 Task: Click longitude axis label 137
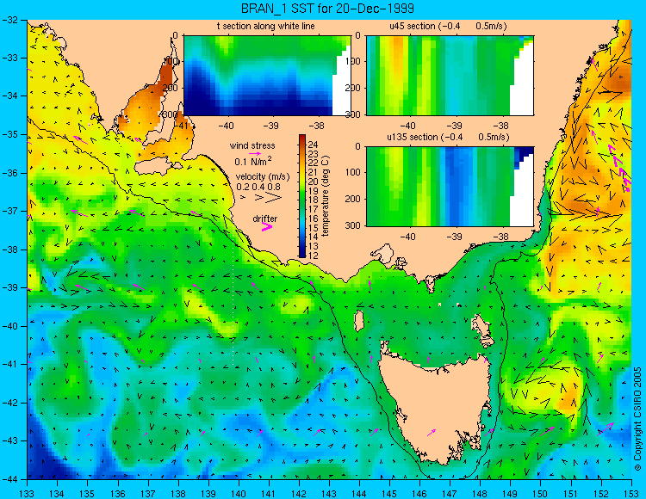pyautogui.click(x=147, y=494)
